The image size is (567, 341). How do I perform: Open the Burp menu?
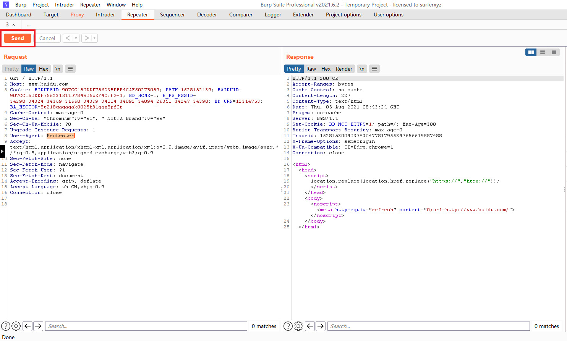(x=21, y=5)
